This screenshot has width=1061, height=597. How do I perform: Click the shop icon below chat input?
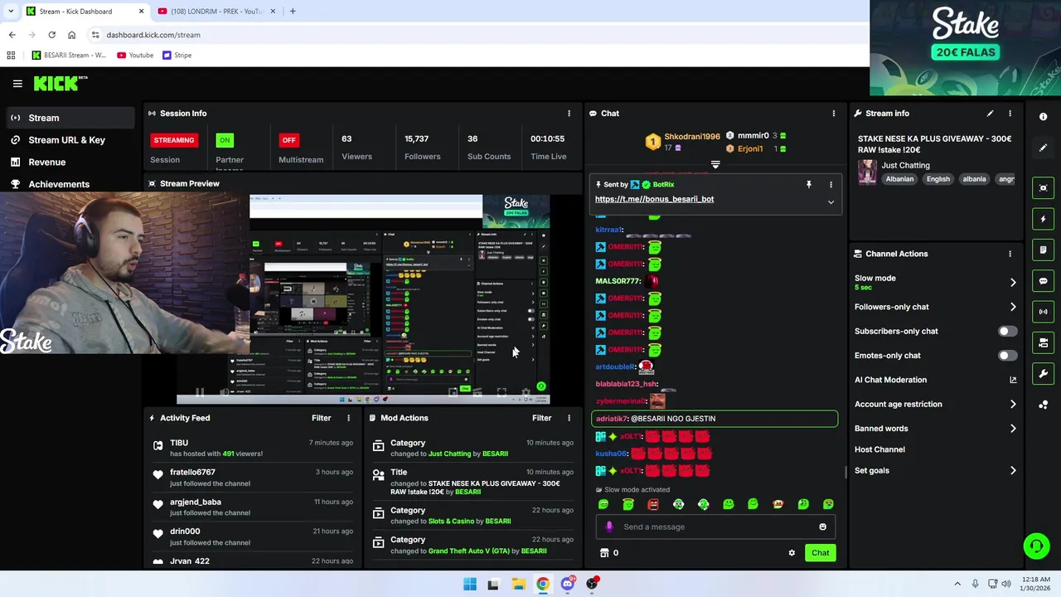tap(604, 553)
